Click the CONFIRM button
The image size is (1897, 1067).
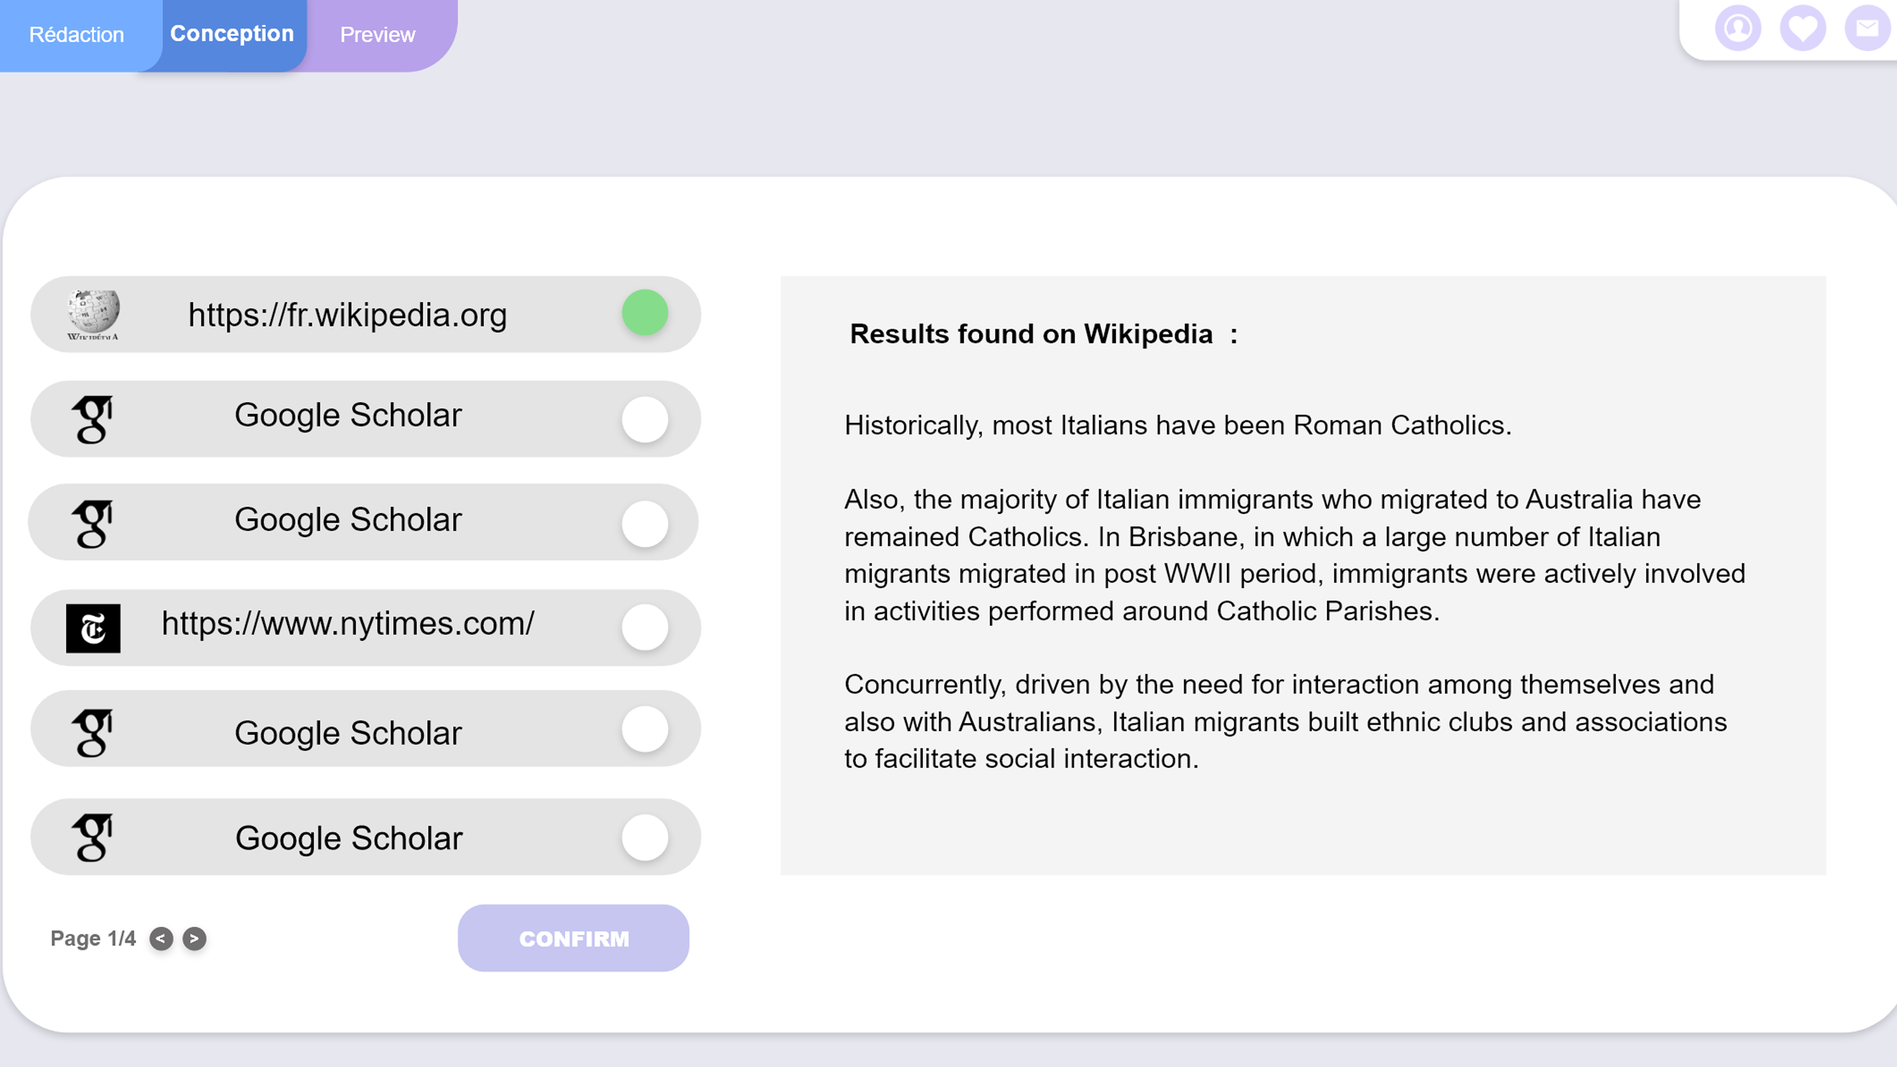tap(574, 938)
